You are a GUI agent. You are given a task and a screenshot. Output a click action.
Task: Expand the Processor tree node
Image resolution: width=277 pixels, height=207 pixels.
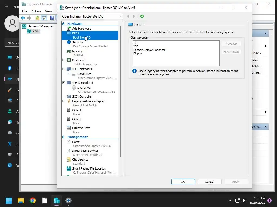pos(64,60)
